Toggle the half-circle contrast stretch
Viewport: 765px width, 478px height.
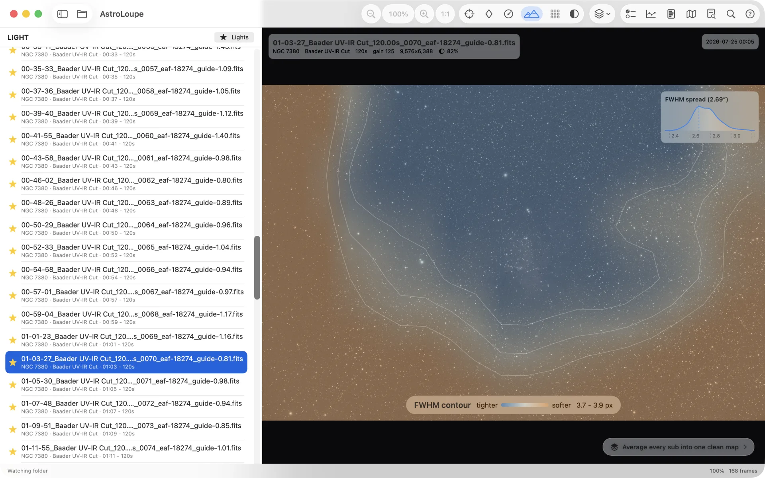574,14
